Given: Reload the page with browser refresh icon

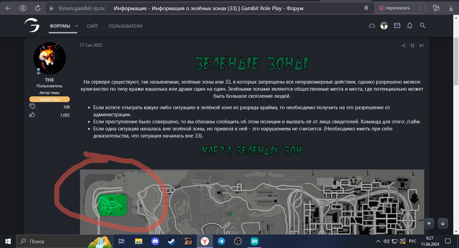Looking at the screenshot, I should click(x=38, y=8).
